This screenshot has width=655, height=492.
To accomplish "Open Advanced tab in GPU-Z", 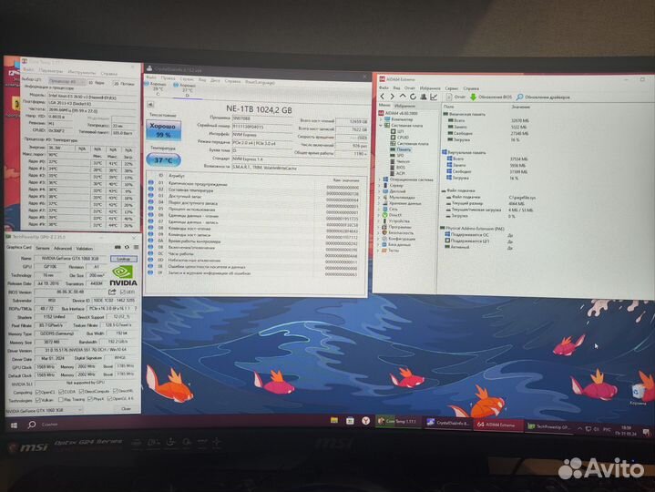I will coord(63,248).
